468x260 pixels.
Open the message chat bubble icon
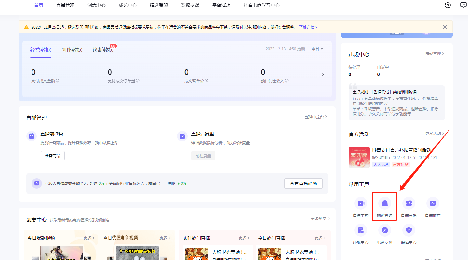[x=463, y=5]
